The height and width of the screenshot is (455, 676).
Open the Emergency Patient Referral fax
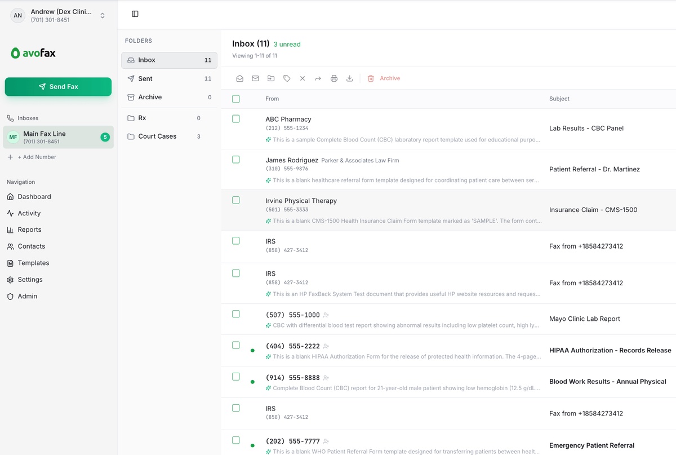592,445
